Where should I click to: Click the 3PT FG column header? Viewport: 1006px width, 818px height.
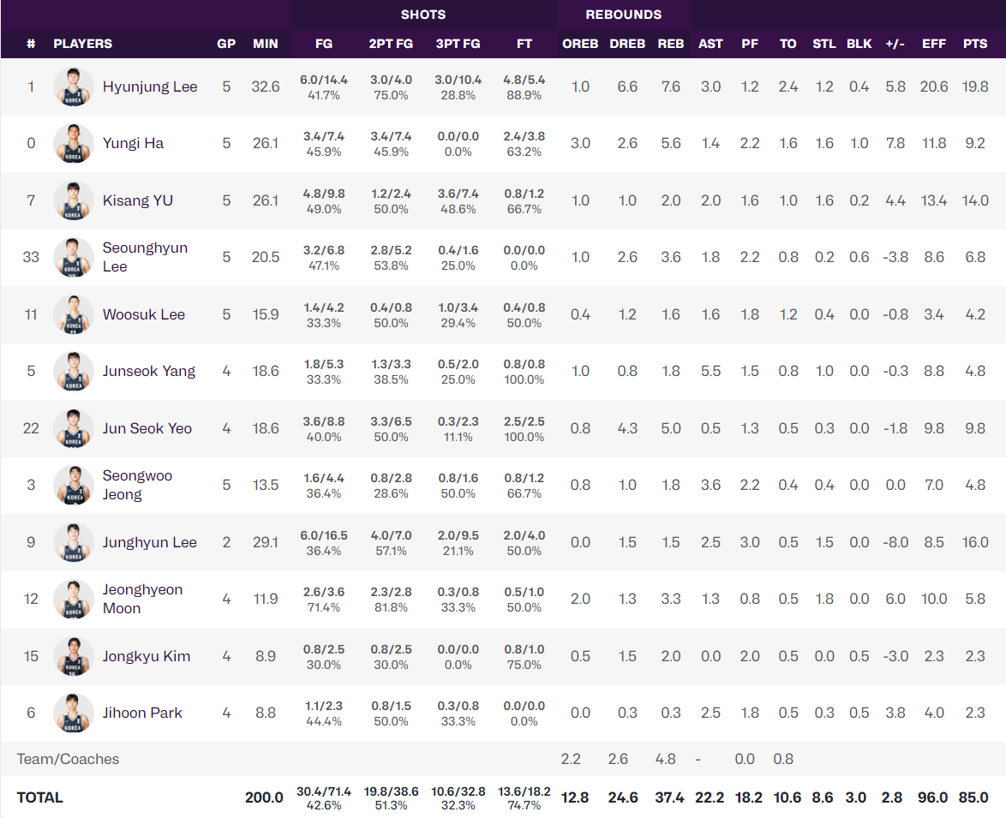(x=458, y=44)
